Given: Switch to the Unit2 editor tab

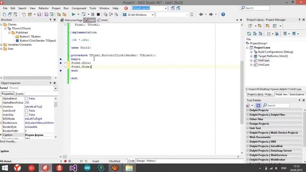Looking at the screenshot, I should [103, 20].
